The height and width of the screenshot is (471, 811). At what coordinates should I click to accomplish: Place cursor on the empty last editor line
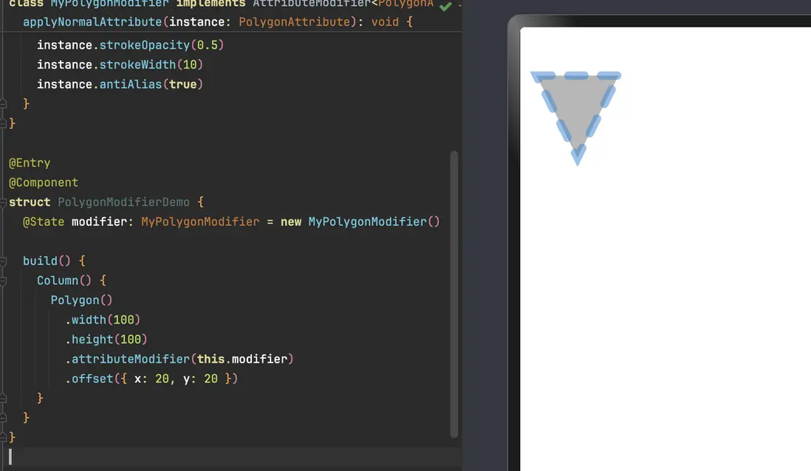point(230,457)
